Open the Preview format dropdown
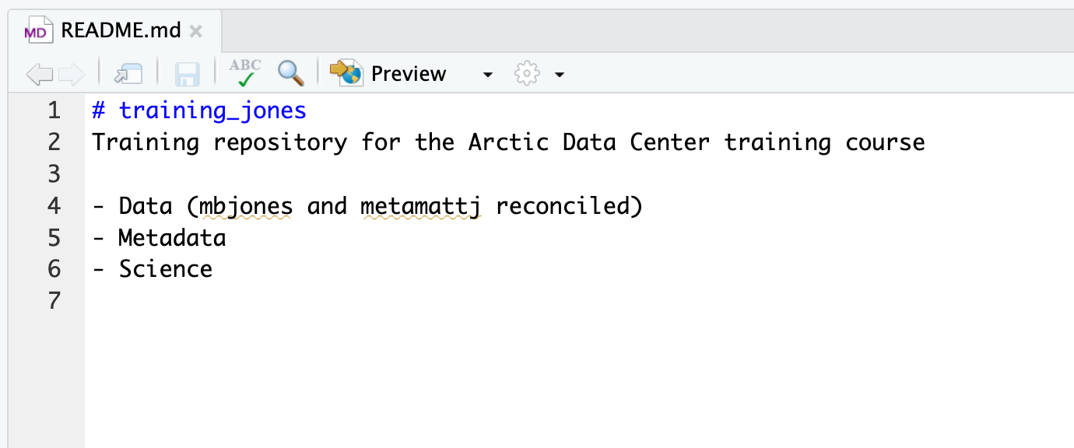1074x448 pixels. point(488,74)
